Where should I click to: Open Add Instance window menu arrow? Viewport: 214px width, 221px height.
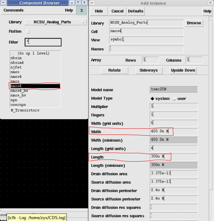[x=92, y=3]
